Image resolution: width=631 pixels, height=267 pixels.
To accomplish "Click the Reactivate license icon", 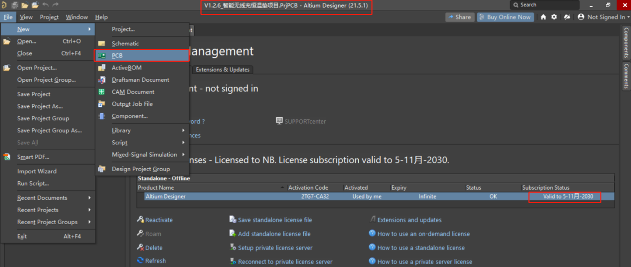I will point(140,219).
